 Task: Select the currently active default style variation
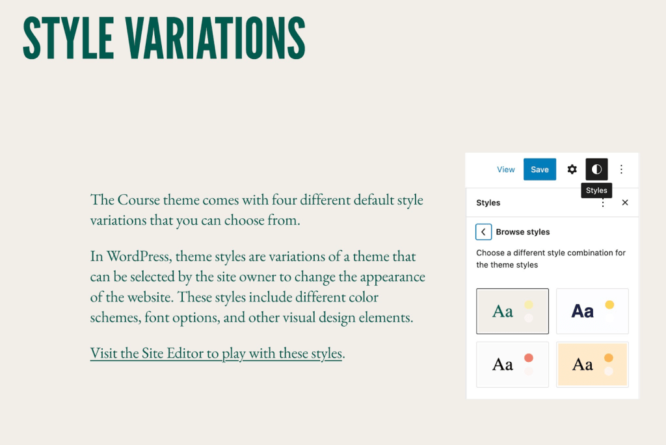point(513,311)
